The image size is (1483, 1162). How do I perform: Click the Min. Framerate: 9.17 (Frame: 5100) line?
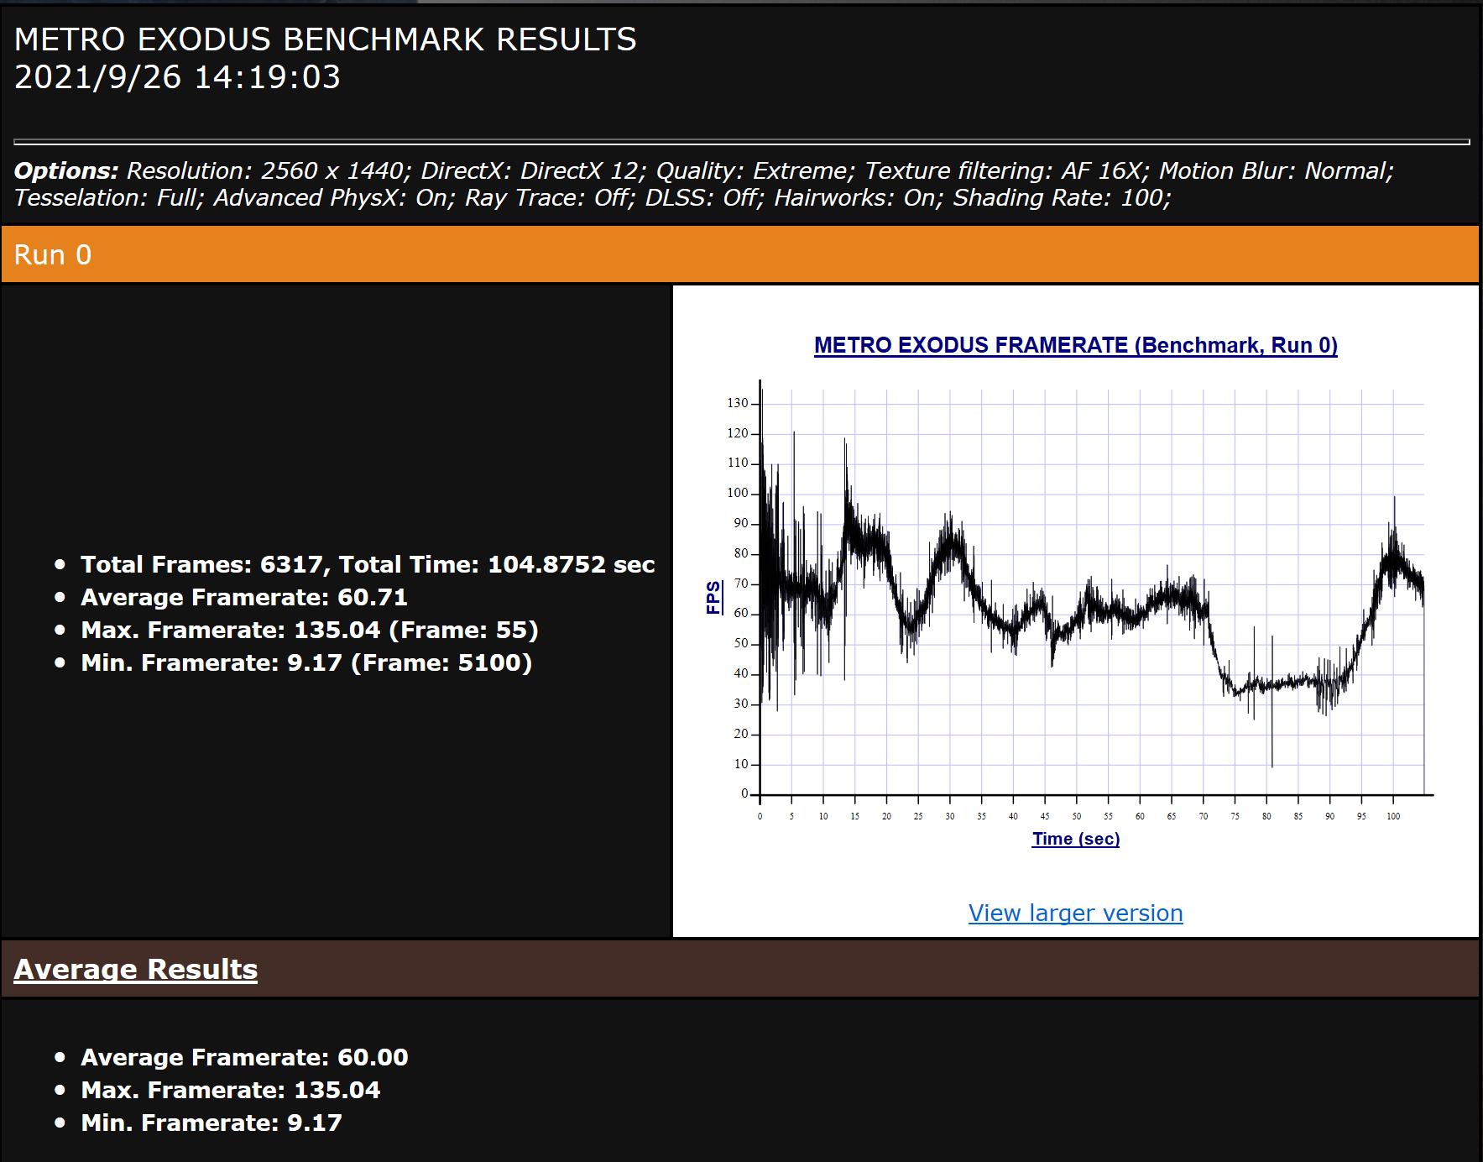pos(306,662)
